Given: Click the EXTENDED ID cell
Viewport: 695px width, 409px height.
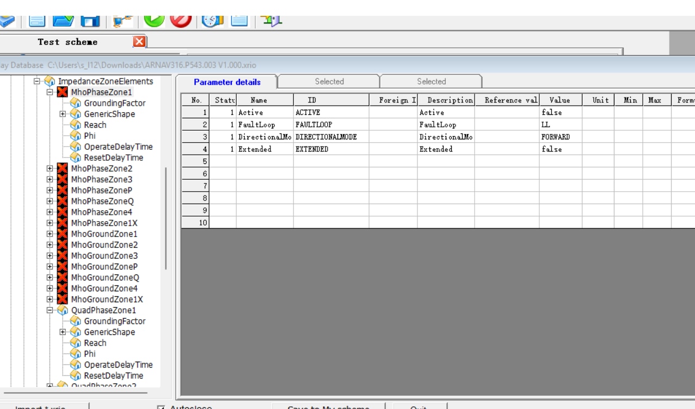Looking at the screenshot, I should click(x=331, y=149).
